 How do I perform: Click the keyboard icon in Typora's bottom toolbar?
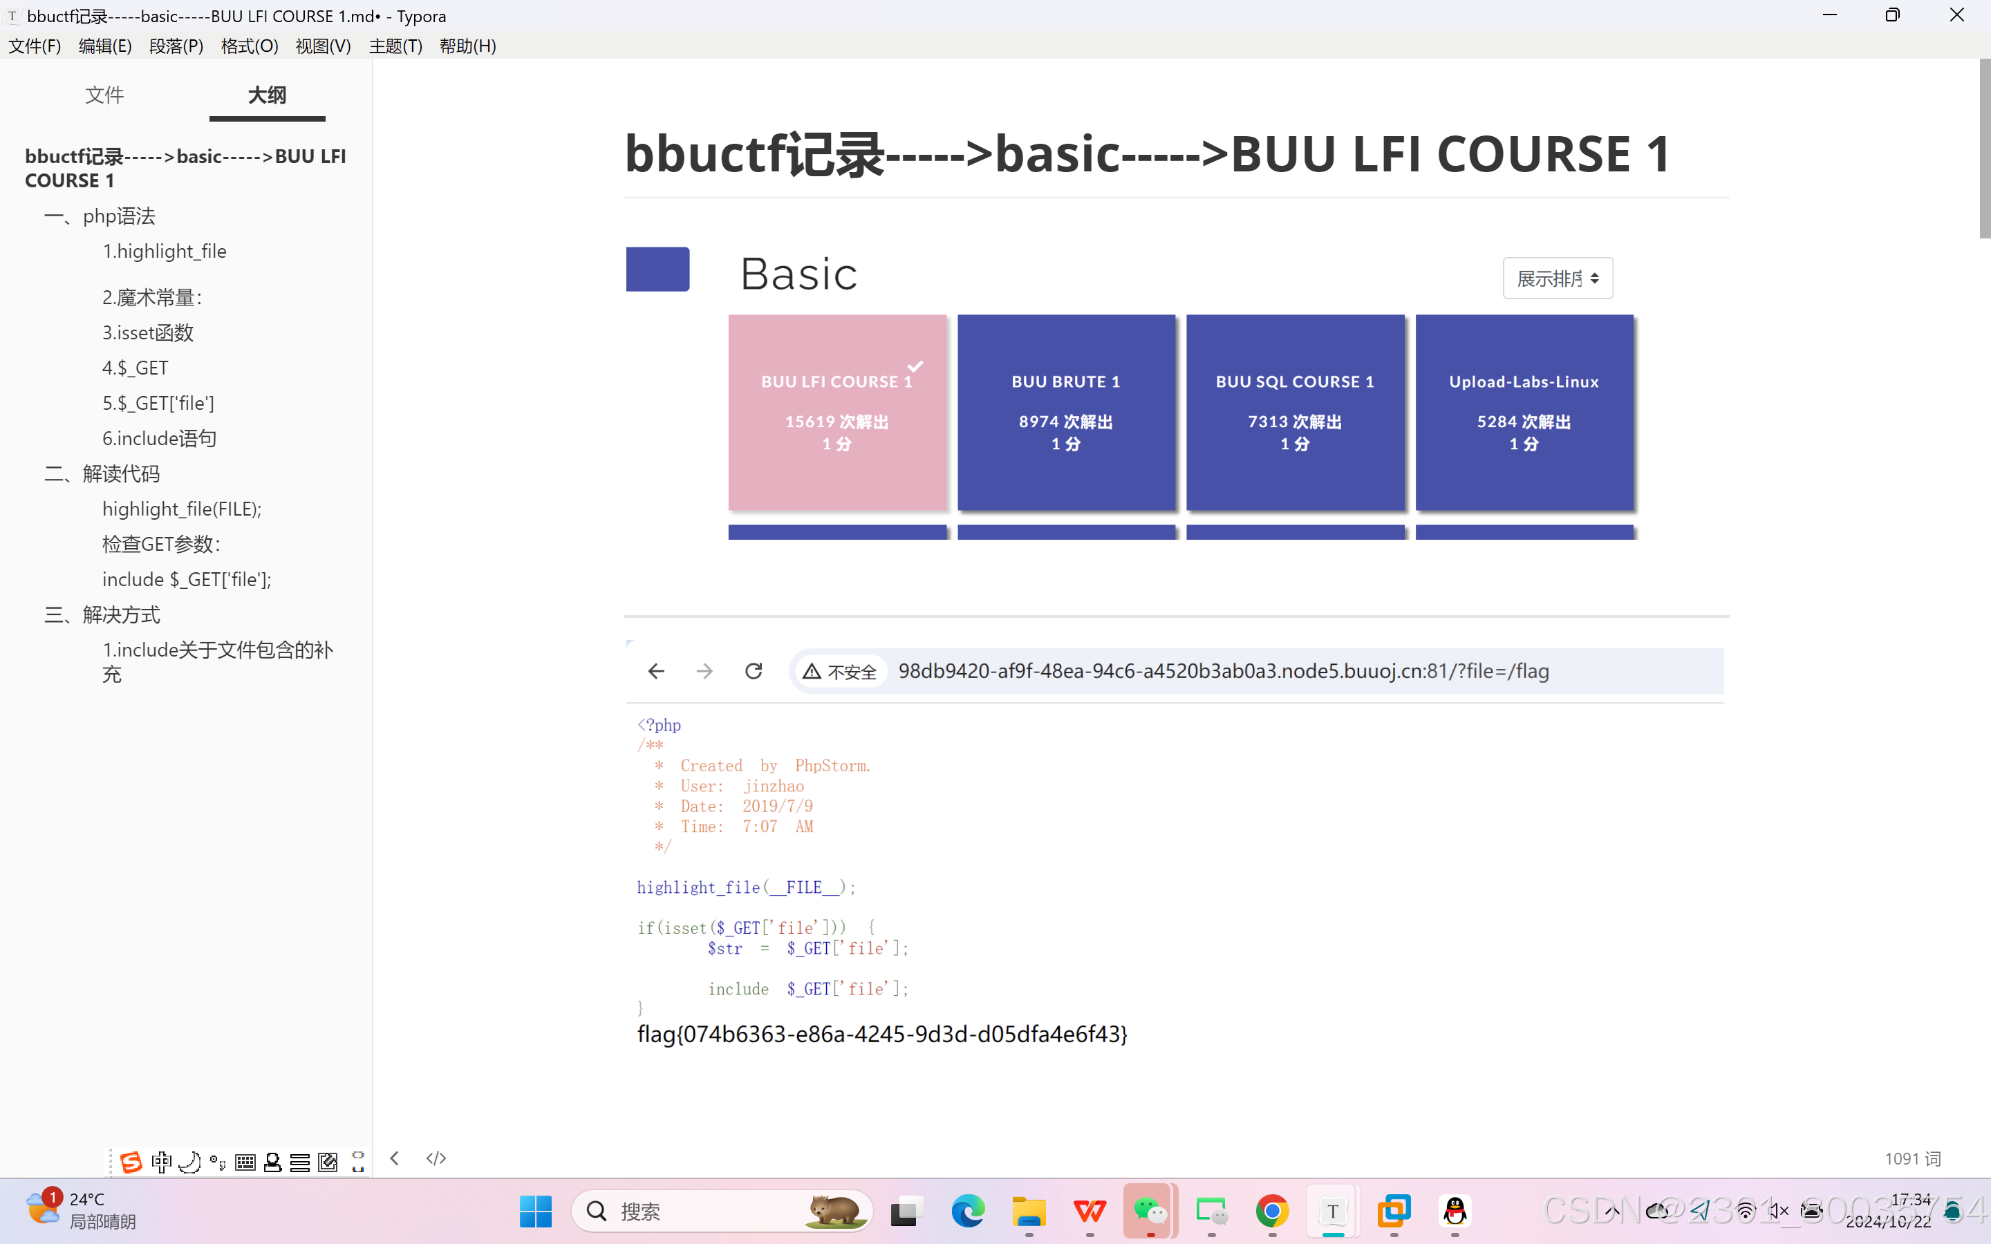[244, 1162]
